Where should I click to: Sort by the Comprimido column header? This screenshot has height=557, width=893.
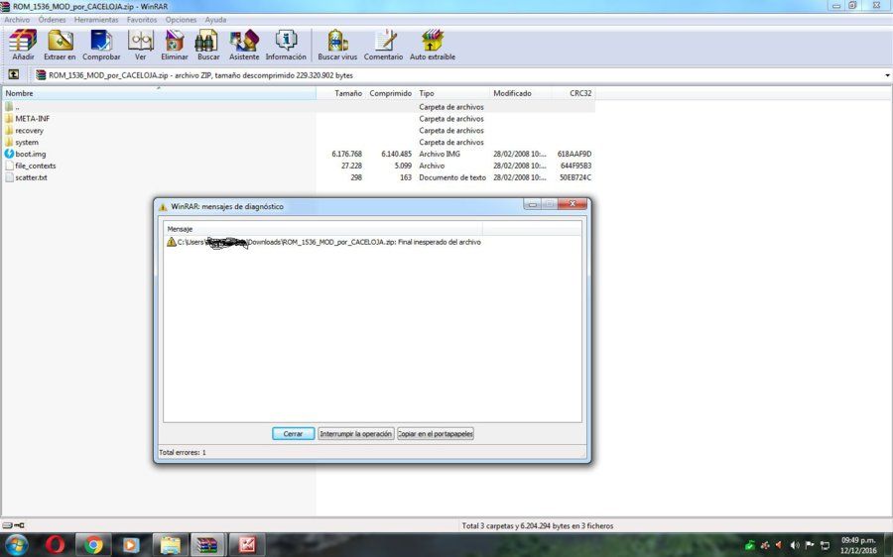390,93
